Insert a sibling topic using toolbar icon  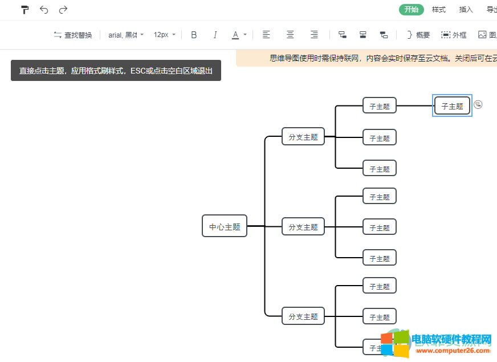coord(363,35)
